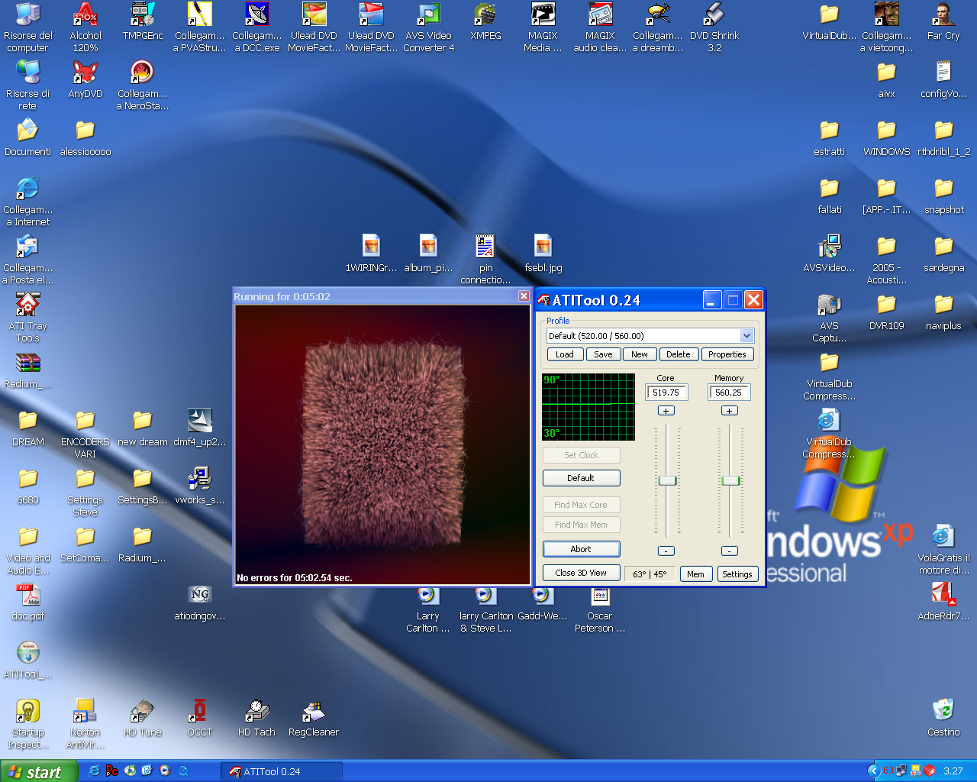Click the Core clock value field
977x782 pixels.
tap(666, 393)
